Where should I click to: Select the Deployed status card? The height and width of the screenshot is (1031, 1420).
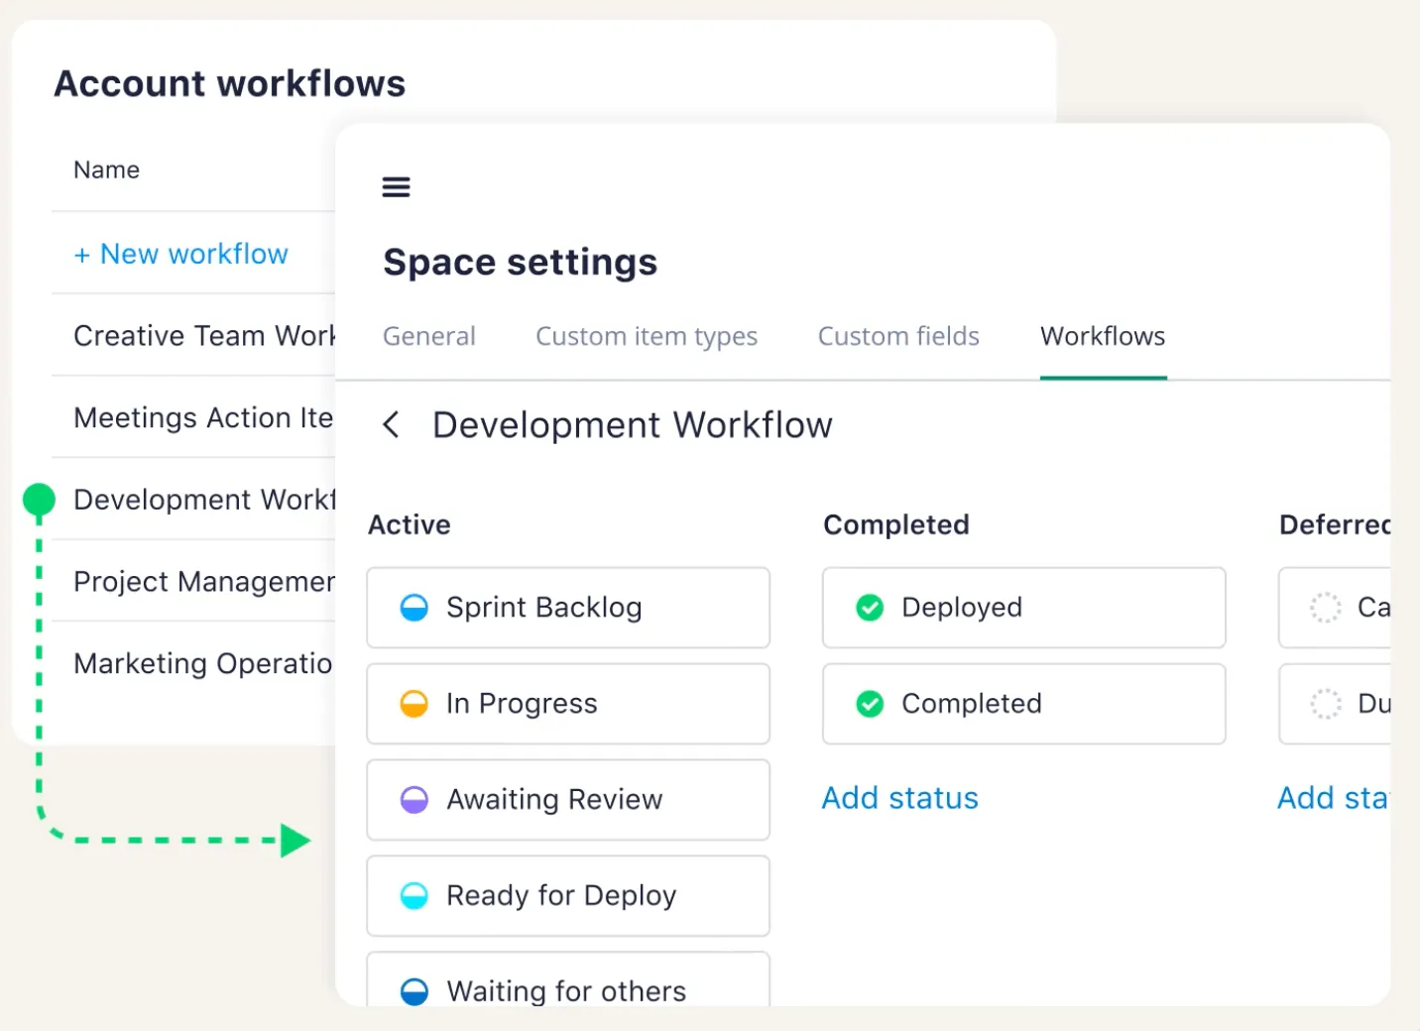coord(1024,608)
